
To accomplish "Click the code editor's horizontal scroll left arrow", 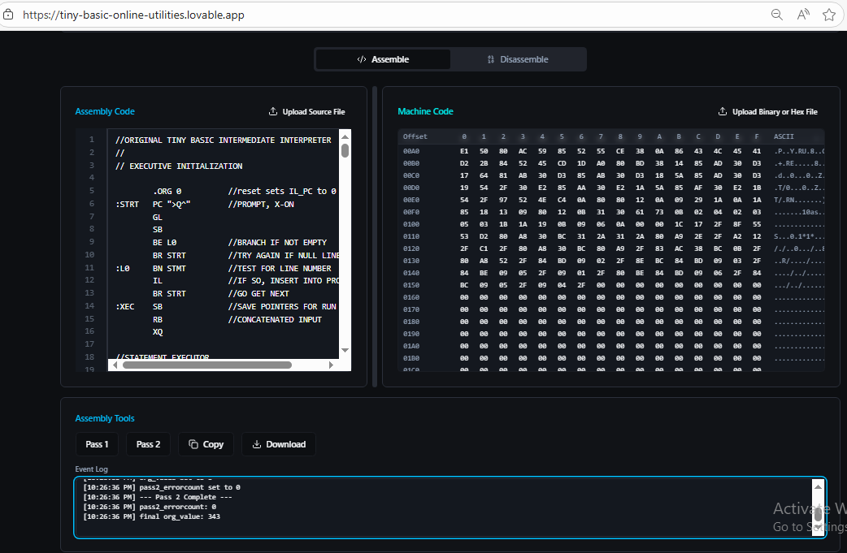I will click(115, 365).
